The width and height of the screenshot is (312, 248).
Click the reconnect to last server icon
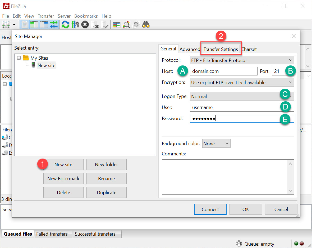(105, 25)
